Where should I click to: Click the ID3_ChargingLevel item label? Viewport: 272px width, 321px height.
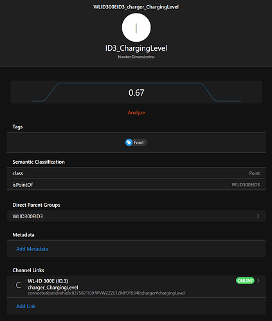136,48
